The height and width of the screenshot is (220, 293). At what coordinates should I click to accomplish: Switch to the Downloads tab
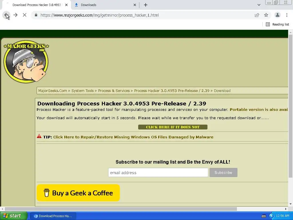coord(105,5)
